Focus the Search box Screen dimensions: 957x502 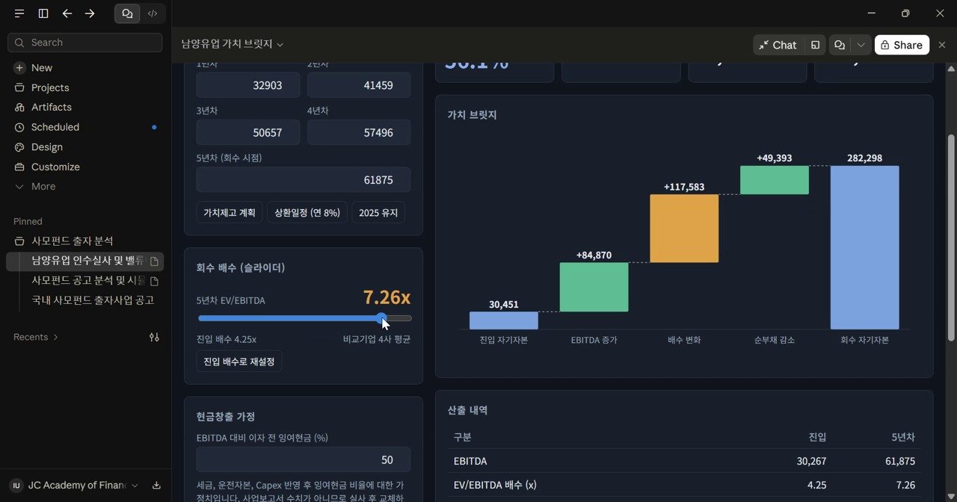point(85,43)
